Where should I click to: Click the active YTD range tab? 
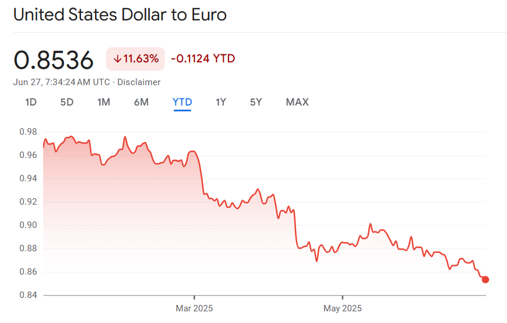pos(182,103)
